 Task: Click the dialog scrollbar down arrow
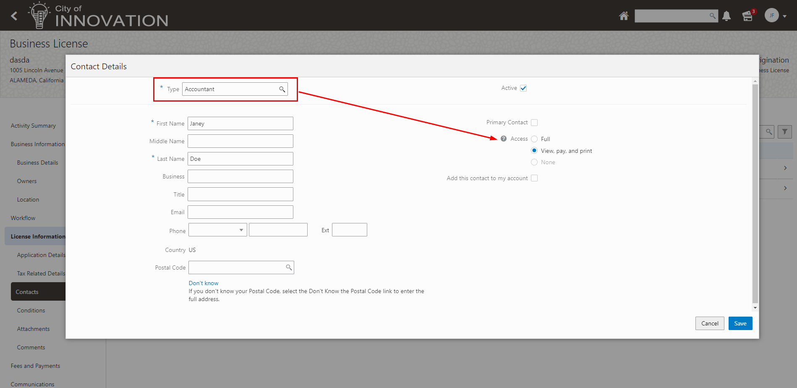pyautogui.click(x=755, y=308)
